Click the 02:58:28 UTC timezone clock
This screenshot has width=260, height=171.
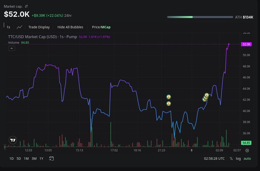click(214, 159)
